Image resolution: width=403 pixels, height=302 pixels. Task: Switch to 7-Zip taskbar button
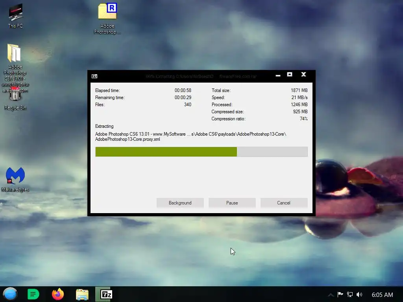pos(106,294)
